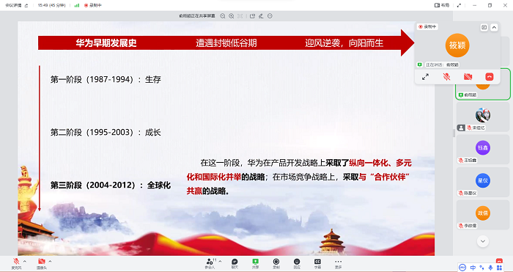
Task: Click the 第三阶段 (2004-2012) line
Action: tap(111, 185)
